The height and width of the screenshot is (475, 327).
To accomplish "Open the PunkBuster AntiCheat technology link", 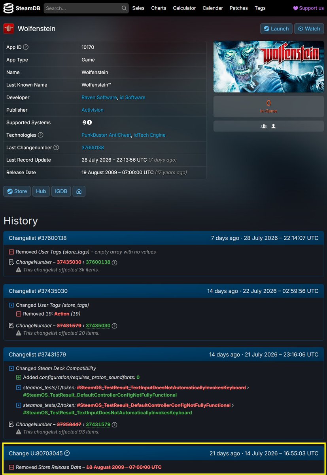I will [x=106, y=135].
